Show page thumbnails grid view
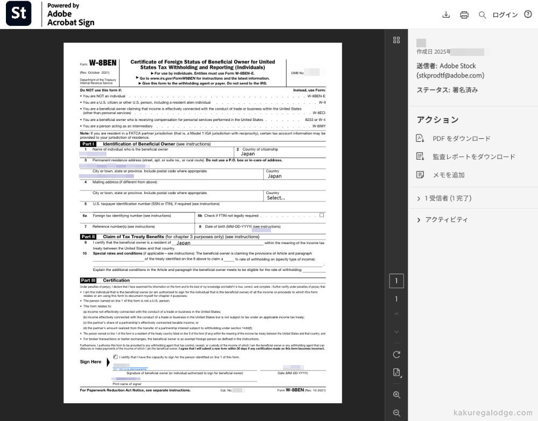 point(397,40)
